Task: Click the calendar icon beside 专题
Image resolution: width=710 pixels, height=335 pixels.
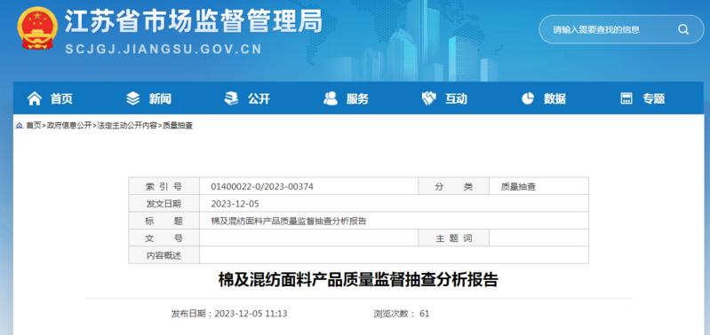Action: click(626, 98)
